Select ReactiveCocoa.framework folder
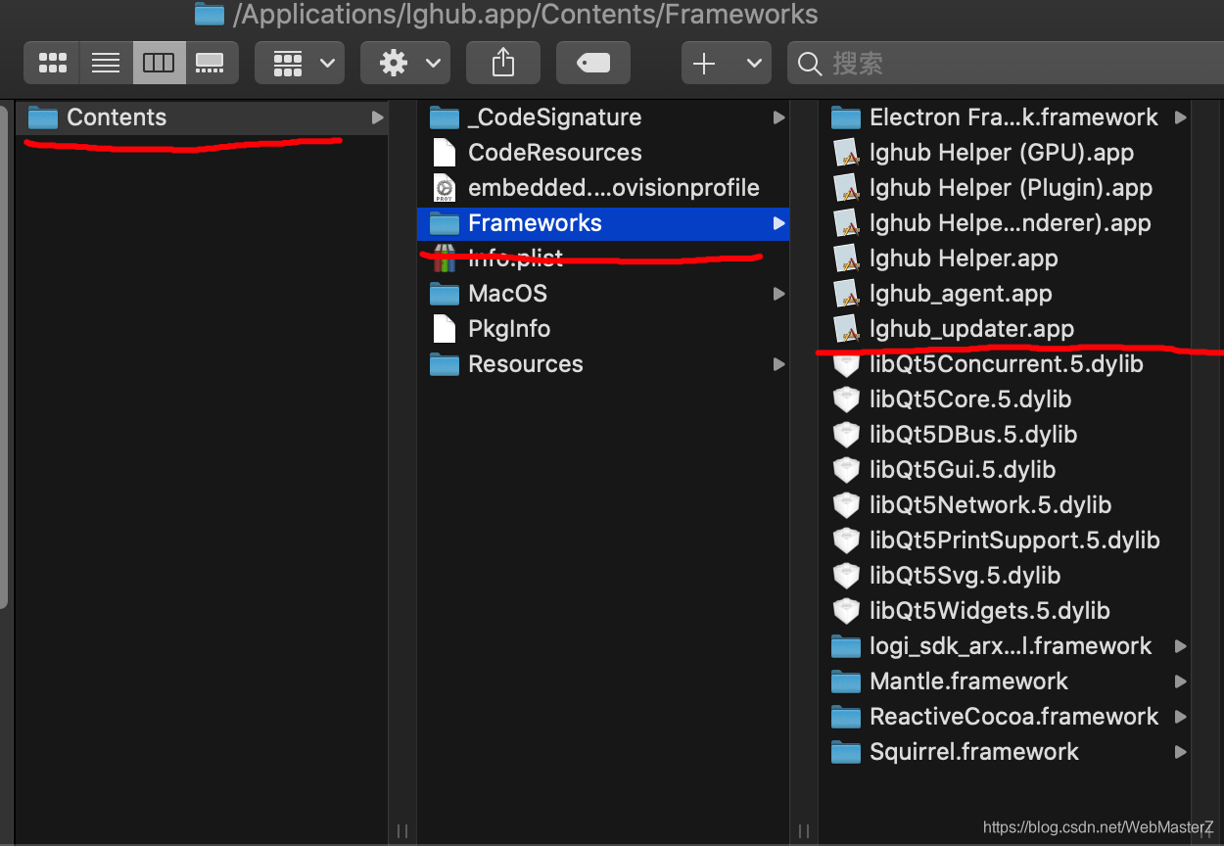The image size is (1224, 846). (846, 717)
